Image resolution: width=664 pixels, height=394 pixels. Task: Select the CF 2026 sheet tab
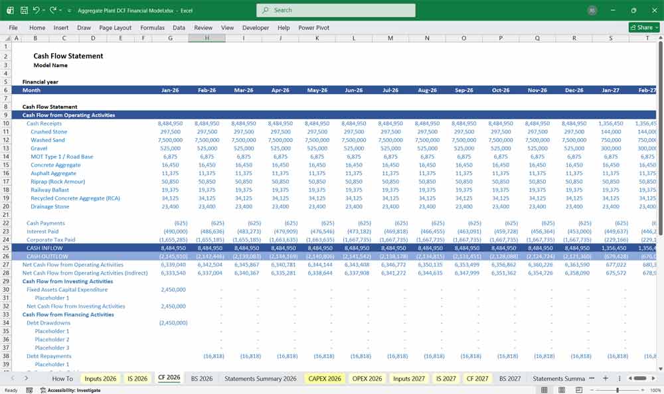click(169, 378)
